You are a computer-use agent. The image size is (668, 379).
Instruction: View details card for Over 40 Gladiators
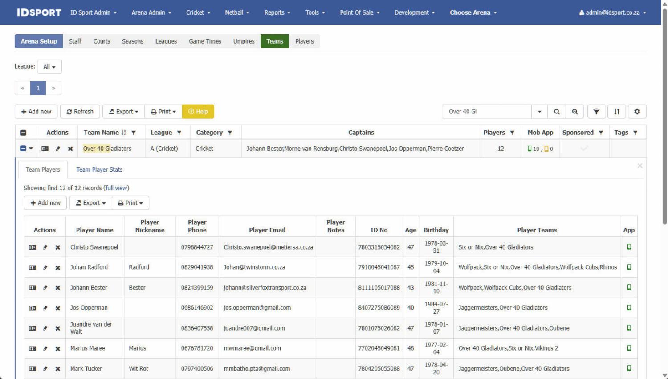point(45,149)
